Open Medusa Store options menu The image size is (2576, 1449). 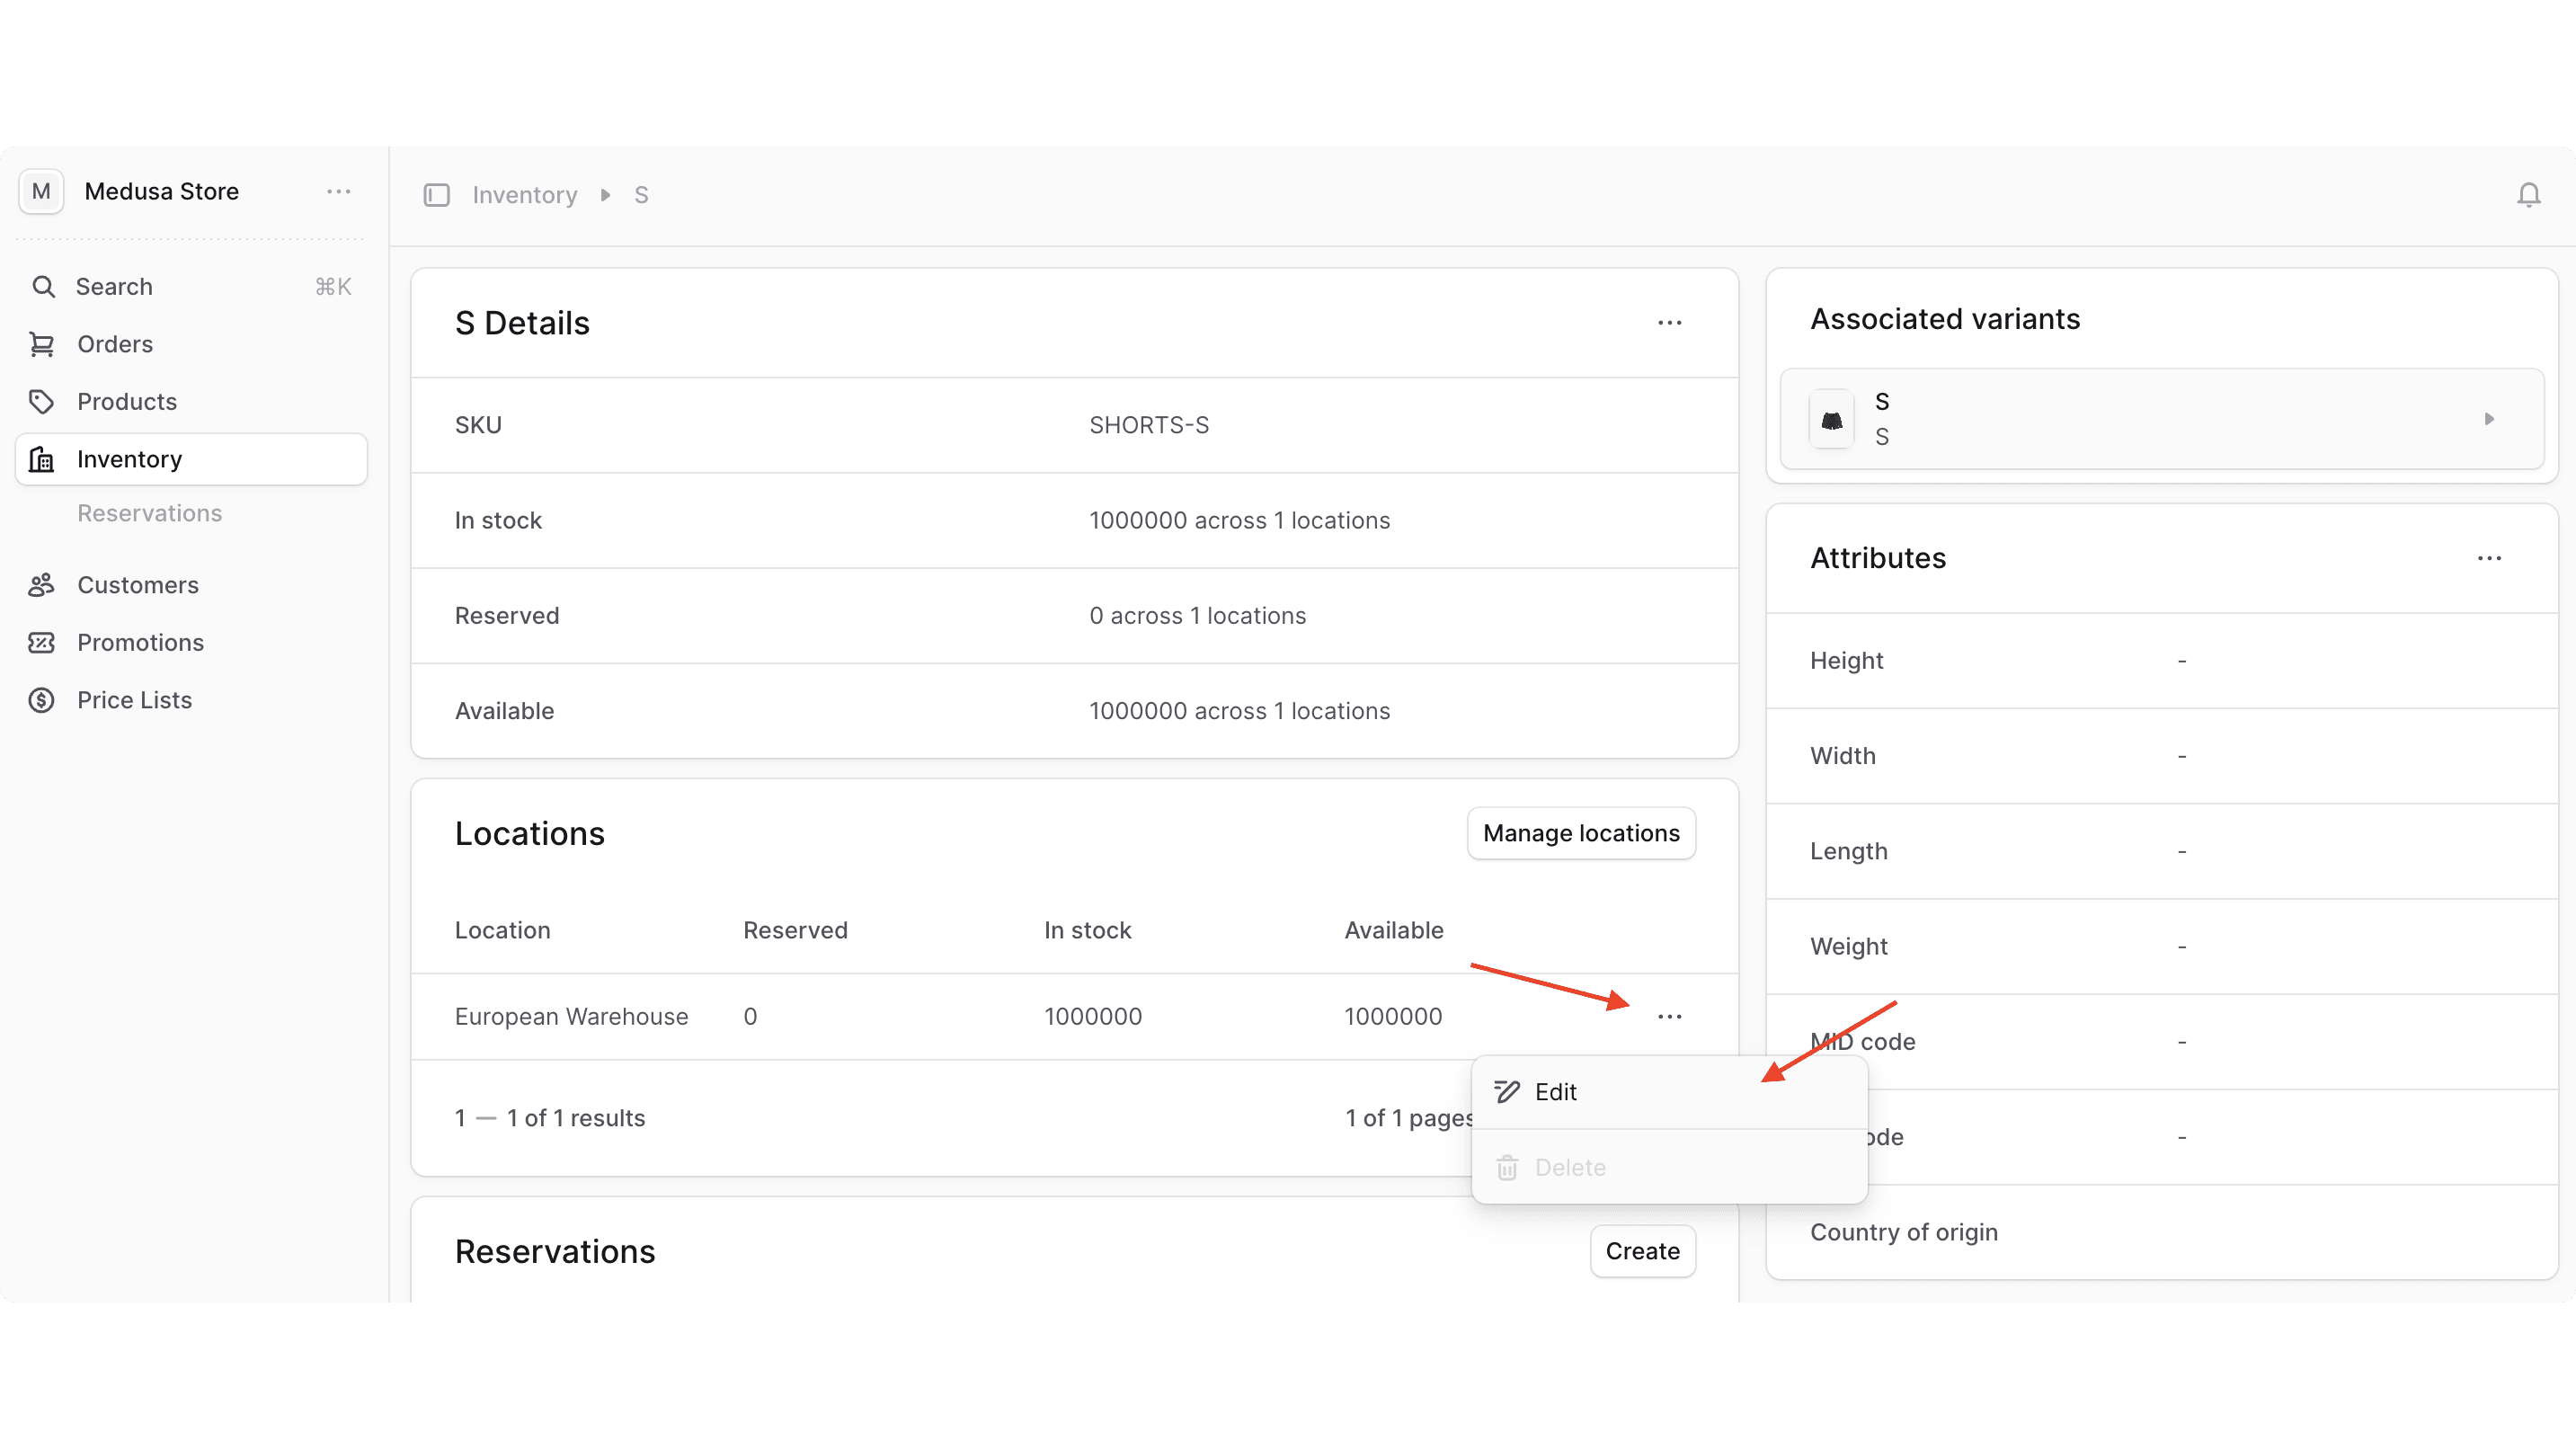[338, 191]
